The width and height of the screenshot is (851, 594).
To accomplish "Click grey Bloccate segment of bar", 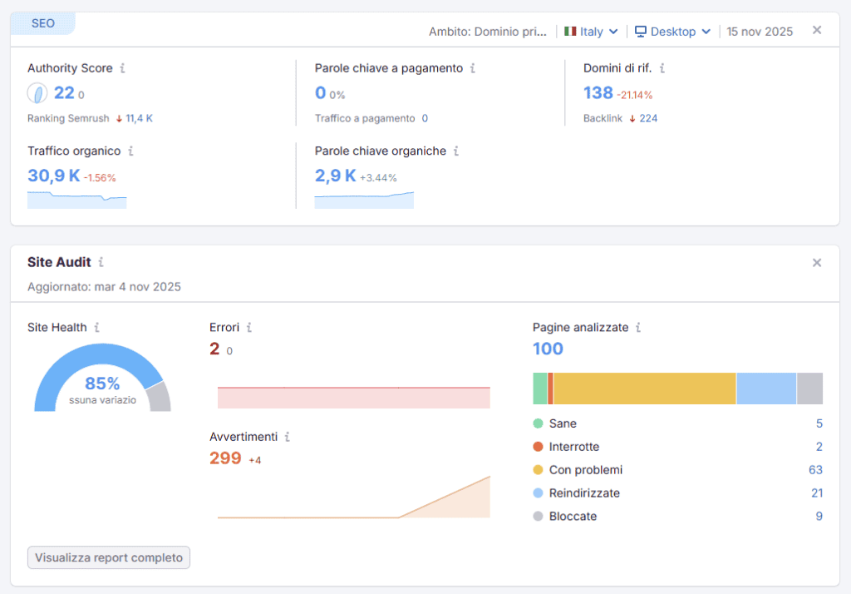I will click(809, 389).
